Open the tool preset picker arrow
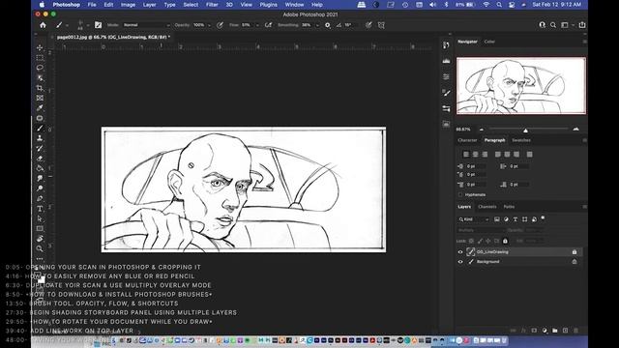Screen dimensions: 619x348 pos(67,25)
